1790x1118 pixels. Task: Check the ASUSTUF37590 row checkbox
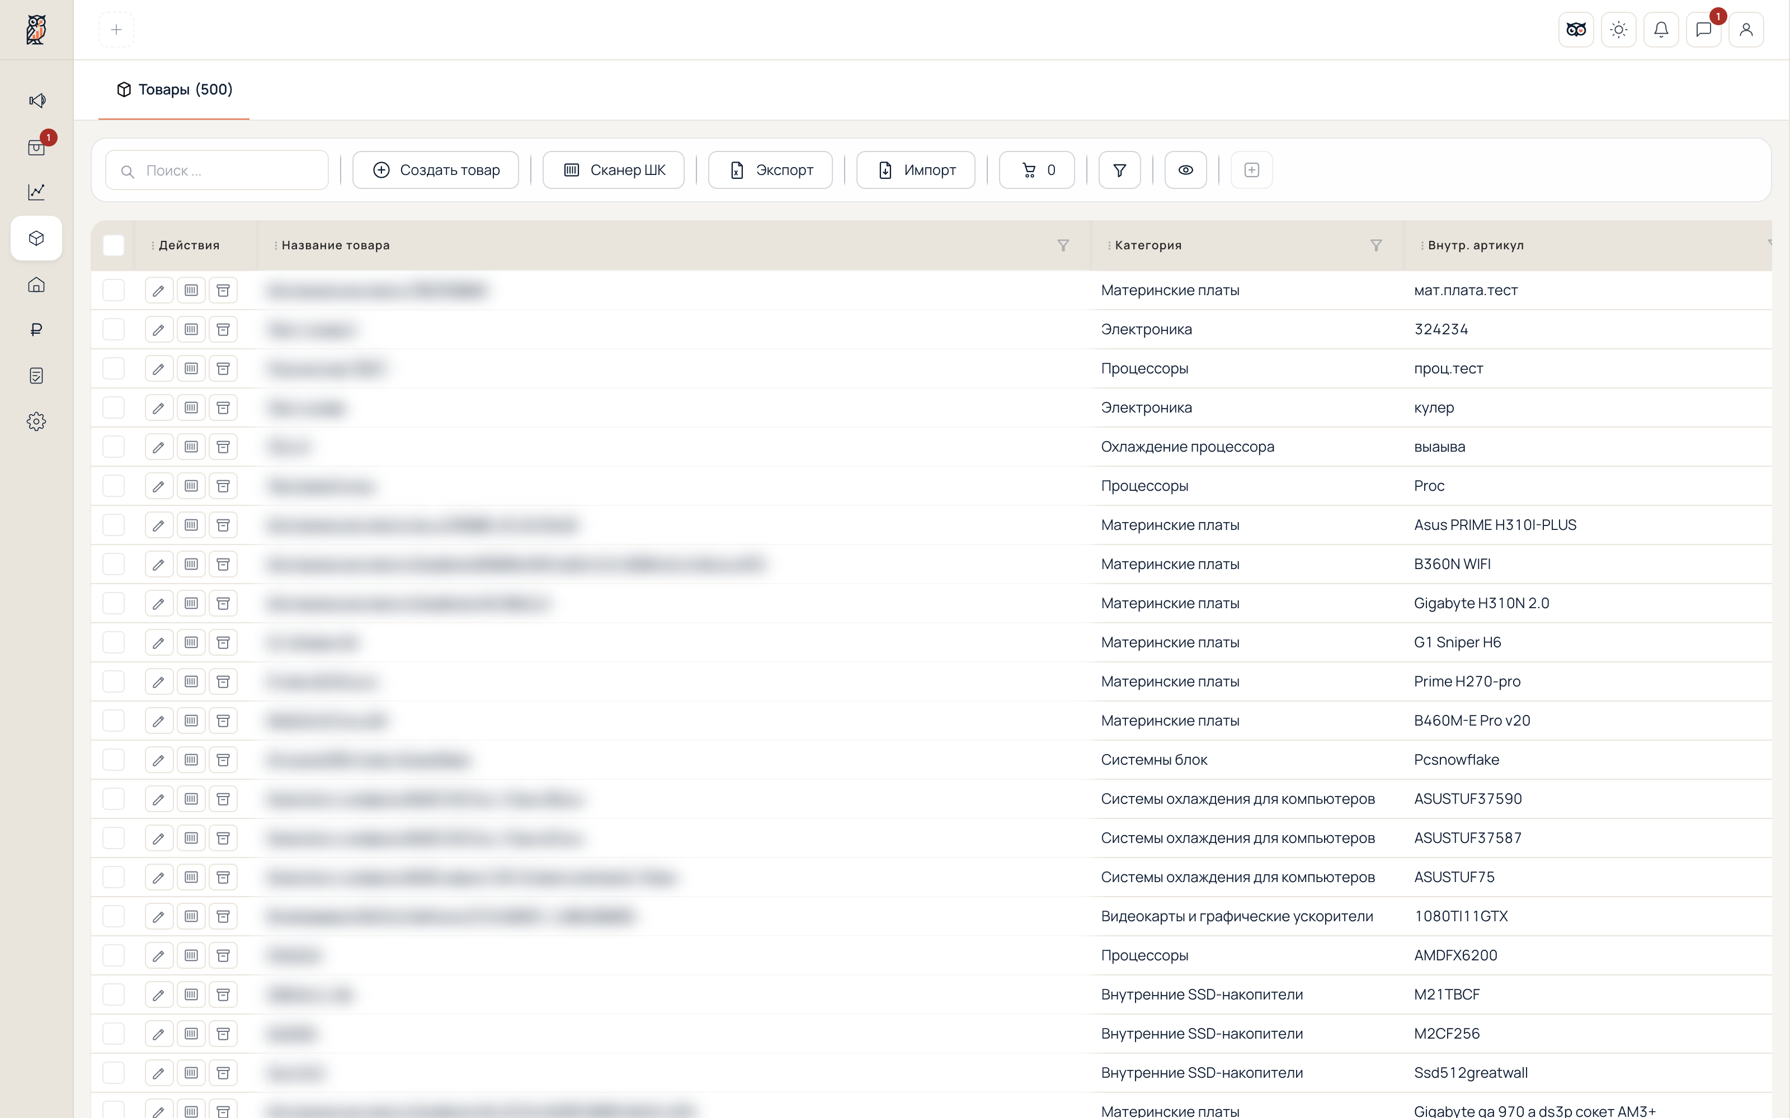(113, 799)
